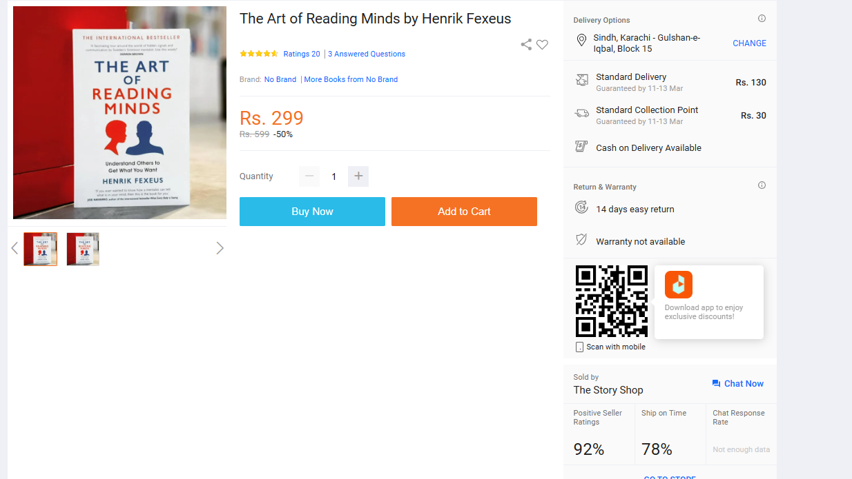Screen dimensions: 852x479
Task: Open Return & Warranty info icon
Action: point(762,185)
